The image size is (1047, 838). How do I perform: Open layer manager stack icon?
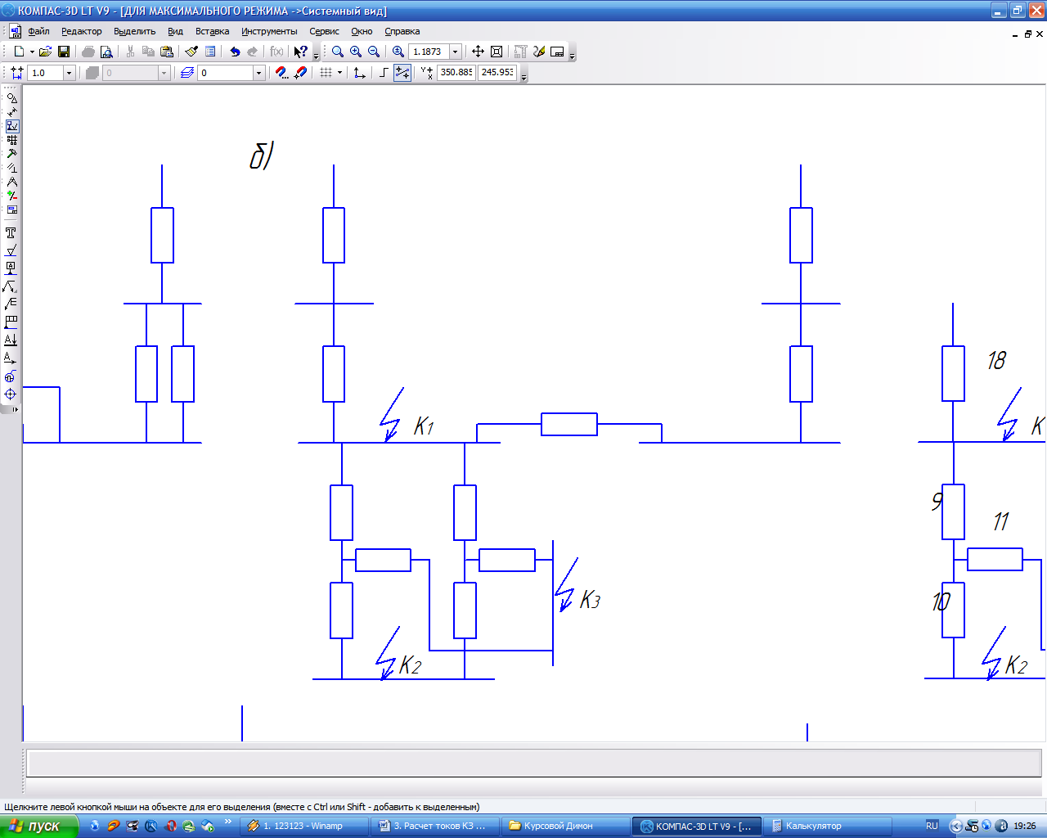187,73
